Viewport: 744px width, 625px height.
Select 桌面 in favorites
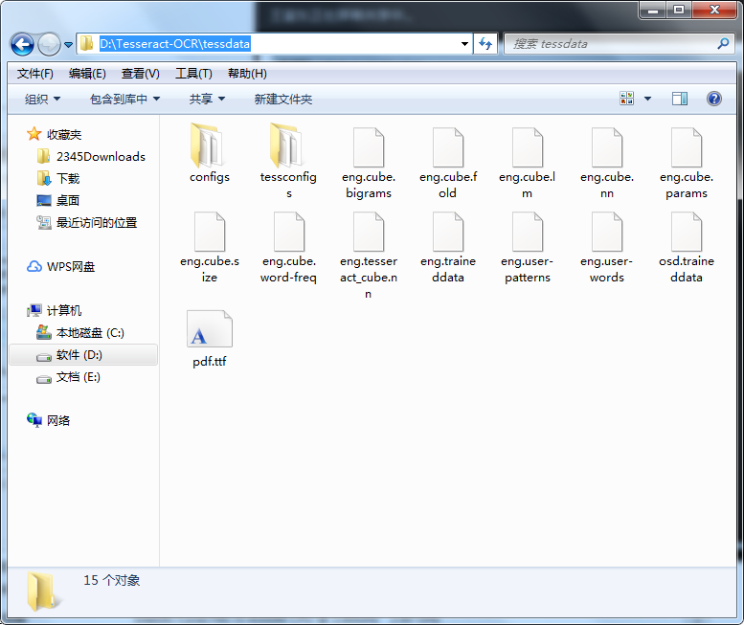pos(57,201)
